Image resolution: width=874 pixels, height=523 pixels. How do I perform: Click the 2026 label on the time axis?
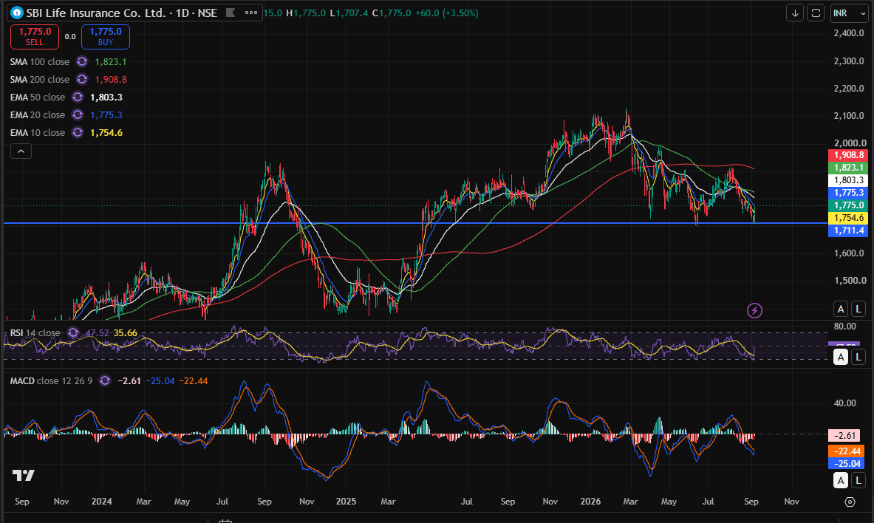(x=590, y=502)
